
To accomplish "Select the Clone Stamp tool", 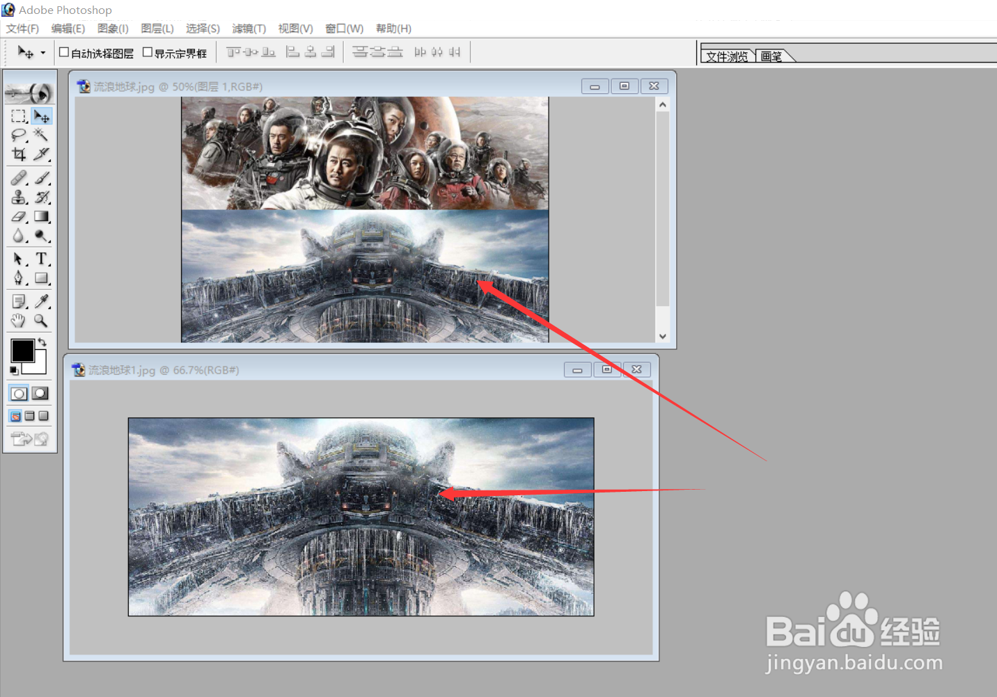I will click(x=19, y=198).
